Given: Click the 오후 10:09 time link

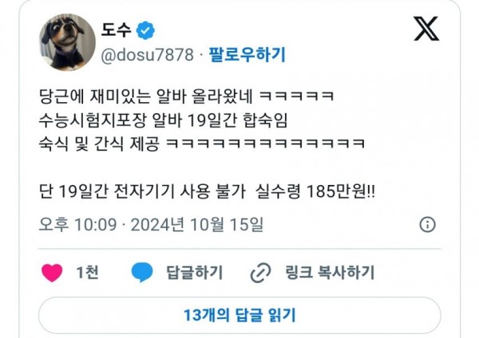Looking at the screenshot, I should click(78, 225).
